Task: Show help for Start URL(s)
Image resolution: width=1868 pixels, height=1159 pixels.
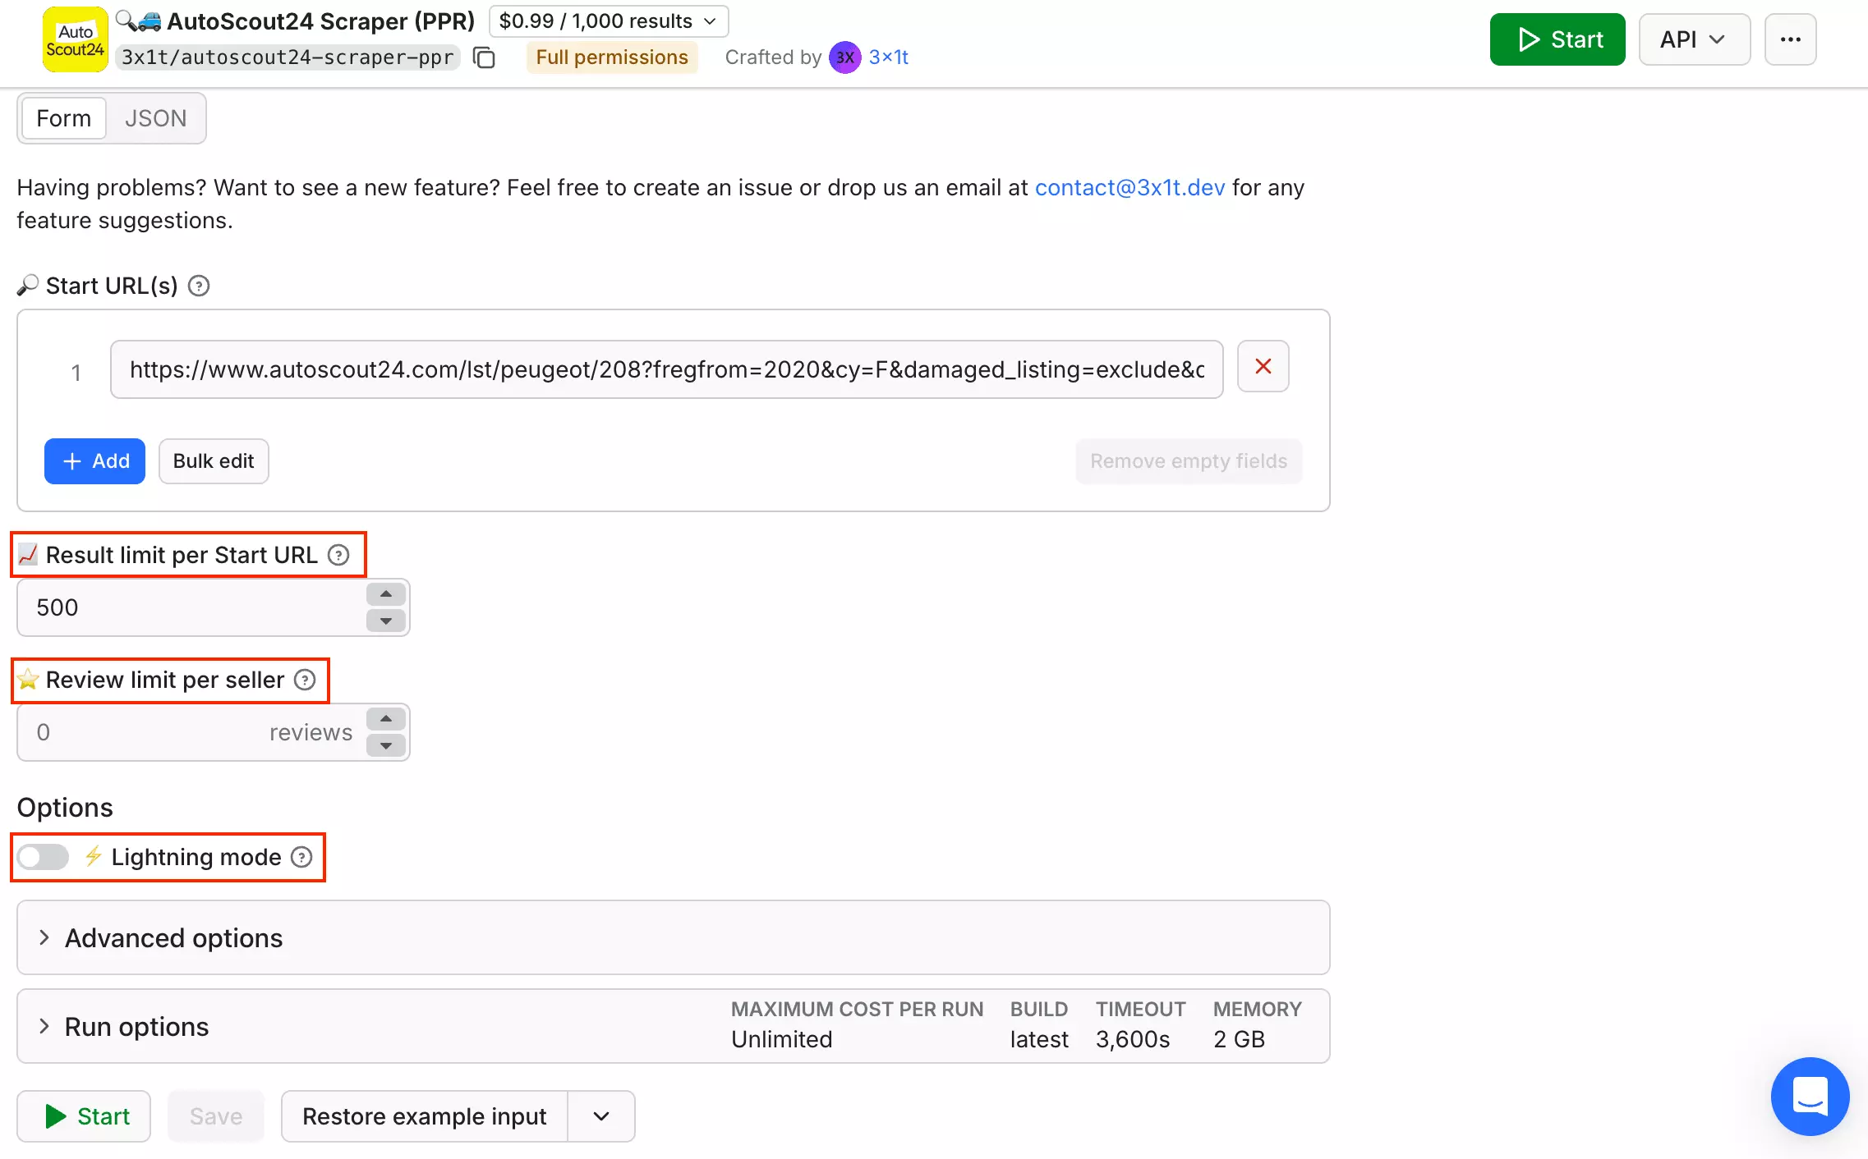Action: 199,286
